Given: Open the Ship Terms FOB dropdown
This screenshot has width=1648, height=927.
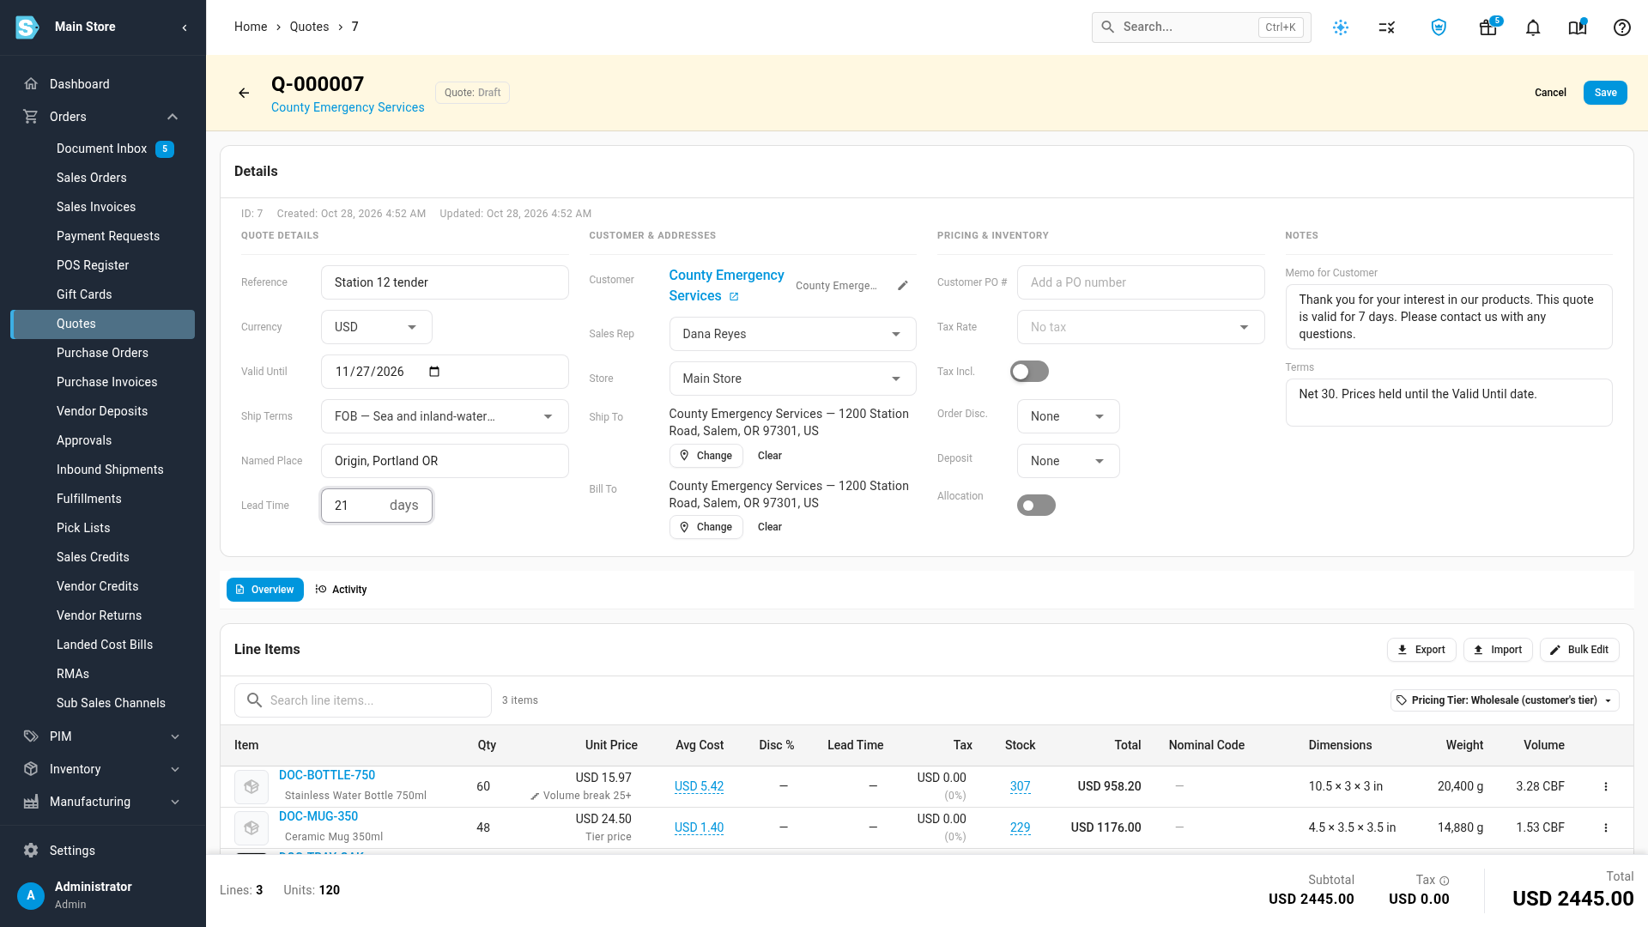Looking at the screenshot, I should [x=445, y=416].
